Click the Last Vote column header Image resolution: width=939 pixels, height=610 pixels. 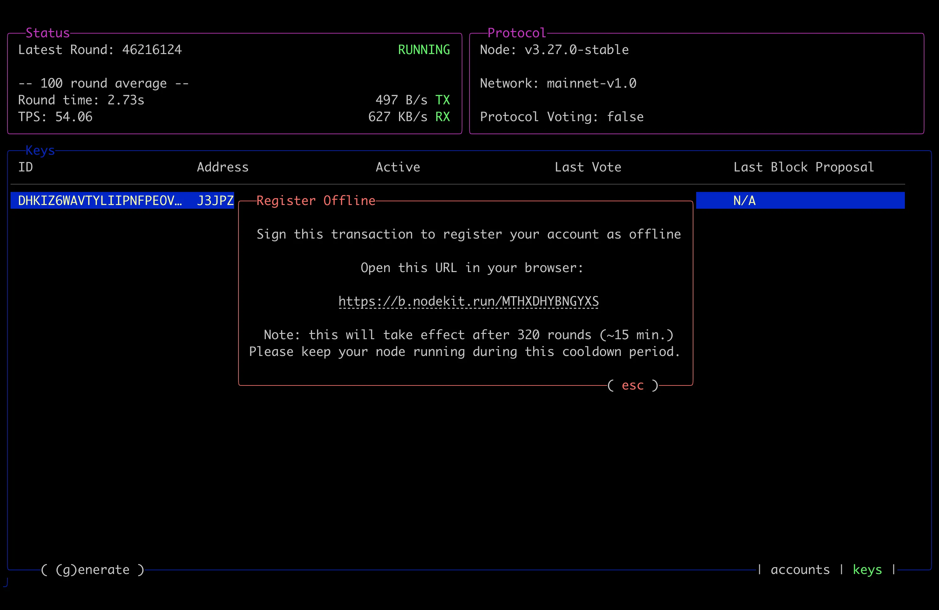pyautogui.click(x=588, y=167)
